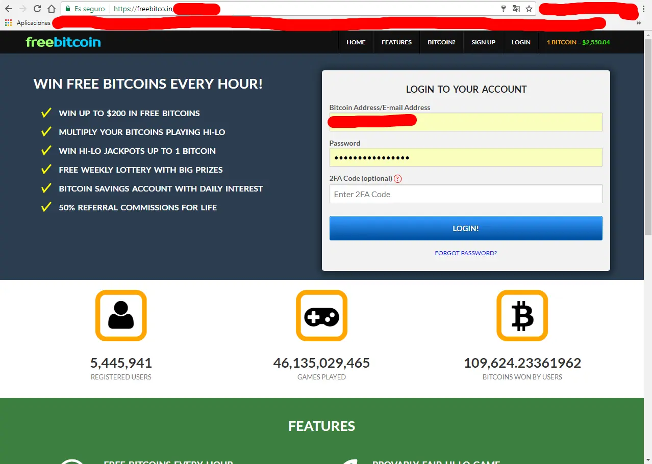Click the green secure padlock icon
This screenshot has height=464, width=652.
tap(67, 9)
